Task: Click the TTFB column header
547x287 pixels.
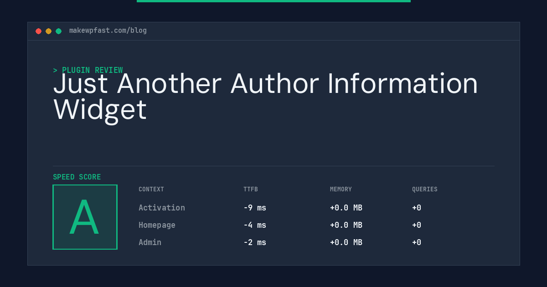Action: coord(251,190)
